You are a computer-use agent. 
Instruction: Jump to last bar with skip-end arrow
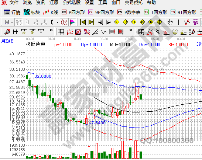[92, 22]
